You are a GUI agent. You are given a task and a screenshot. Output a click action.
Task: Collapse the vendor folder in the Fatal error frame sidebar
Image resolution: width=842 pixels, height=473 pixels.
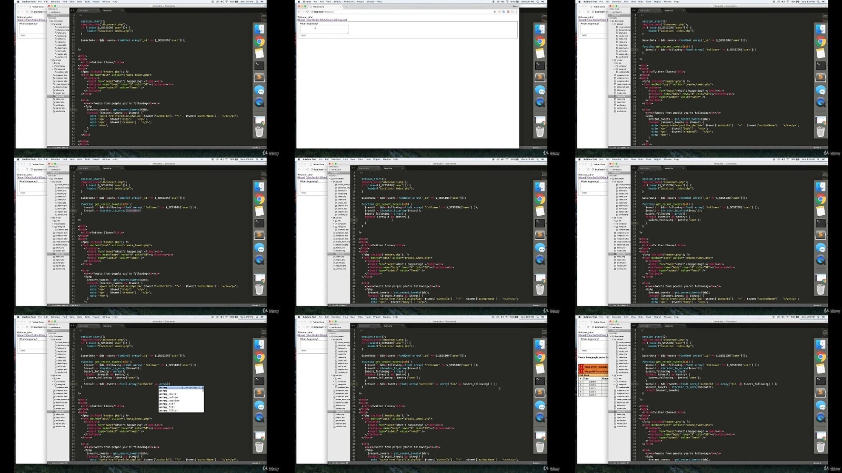point(613,375)
